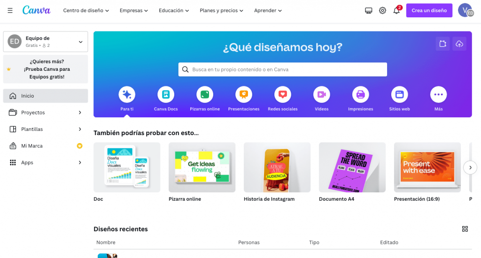Expand the Plantillas sidebar chevron
Image resolution: width=481 pixels, height=258 pixels.
point(80,129)
